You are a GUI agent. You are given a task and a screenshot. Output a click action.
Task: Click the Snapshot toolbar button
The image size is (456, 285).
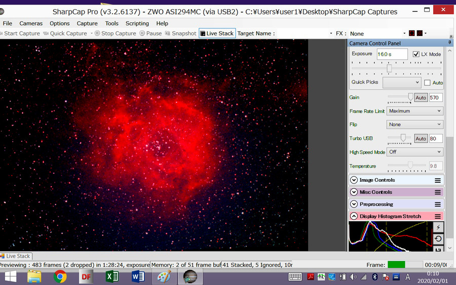(x=181, y=33)
